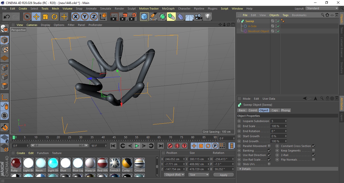Uncheck the Banking checkbox
The image size is (344, 183).
pos(269,151)
